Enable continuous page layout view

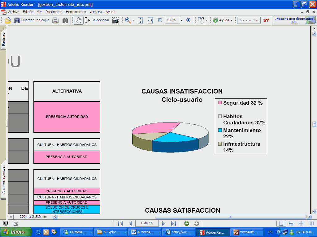pos(291,223)
